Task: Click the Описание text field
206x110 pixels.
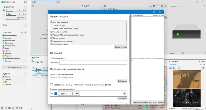Action: pyautogui.click(x=93, y=63)
